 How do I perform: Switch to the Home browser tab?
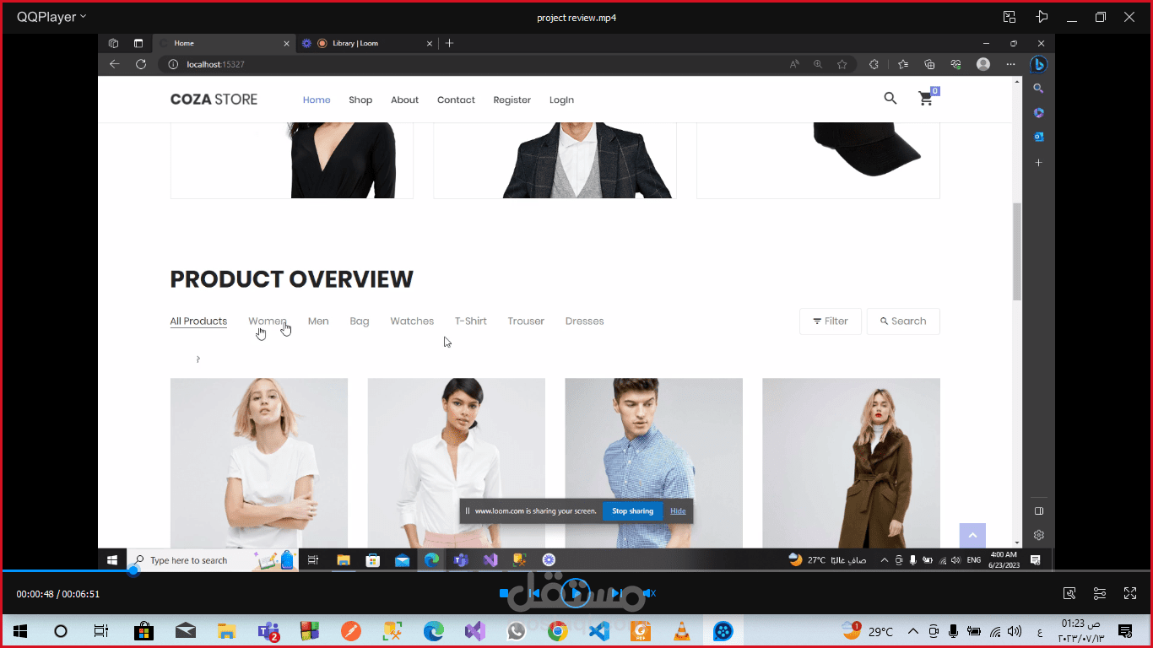(x=224, y=43)
